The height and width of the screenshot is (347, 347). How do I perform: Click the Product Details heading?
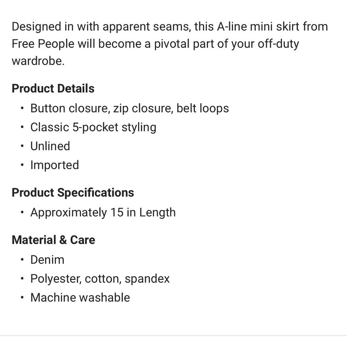[x=53, y=88]
